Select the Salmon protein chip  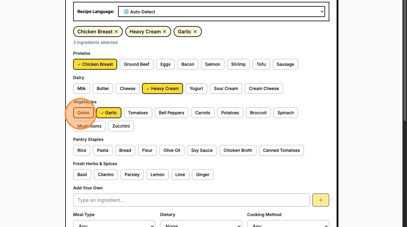212,64
